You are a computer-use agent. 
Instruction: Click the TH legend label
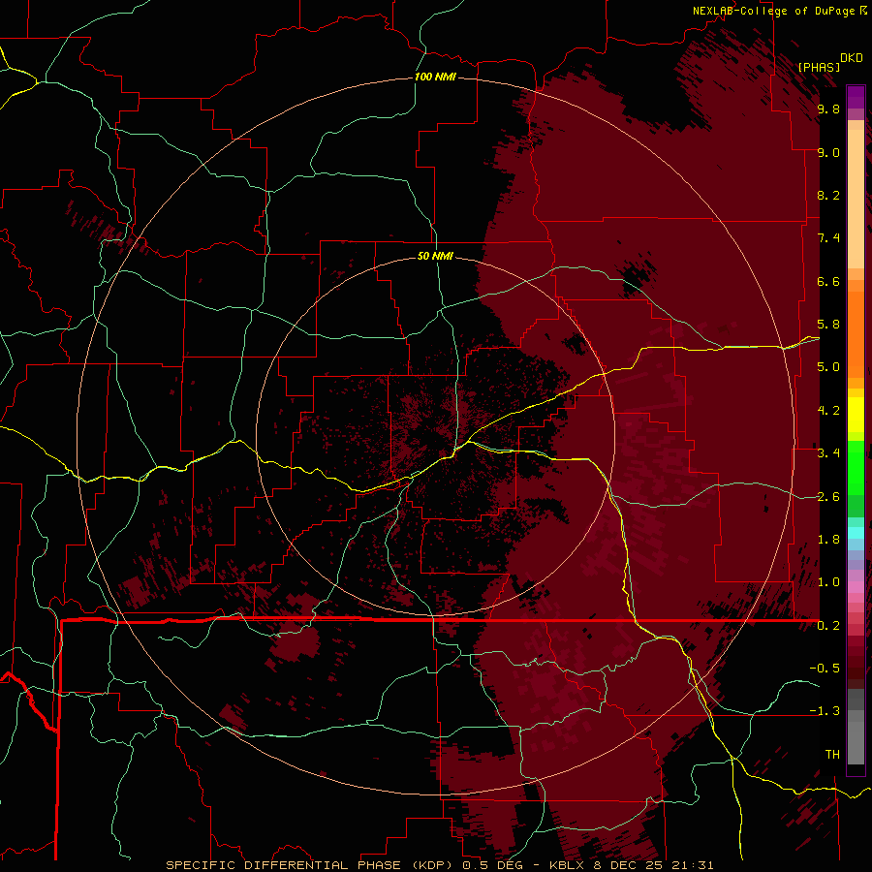point(832,755)
